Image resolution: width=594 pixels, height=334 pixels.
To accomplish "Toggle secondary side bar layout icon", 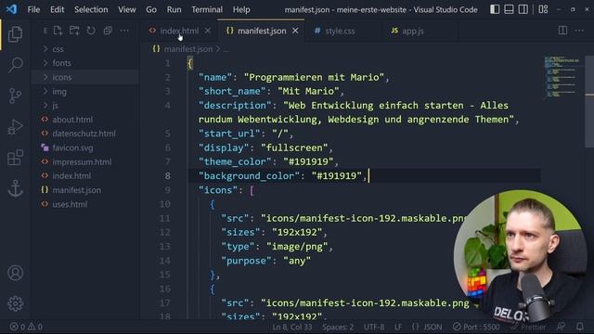I will click(523, 9).
